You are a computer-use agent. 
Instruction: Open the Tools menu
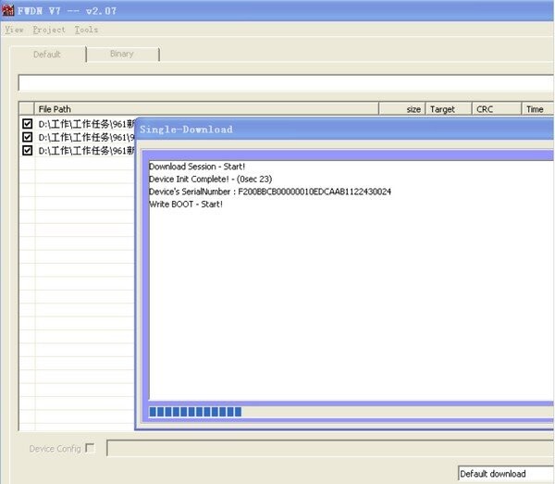click(86, 30)
